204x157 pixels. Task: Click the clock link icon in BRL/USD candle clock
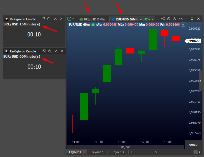[49, 19]
